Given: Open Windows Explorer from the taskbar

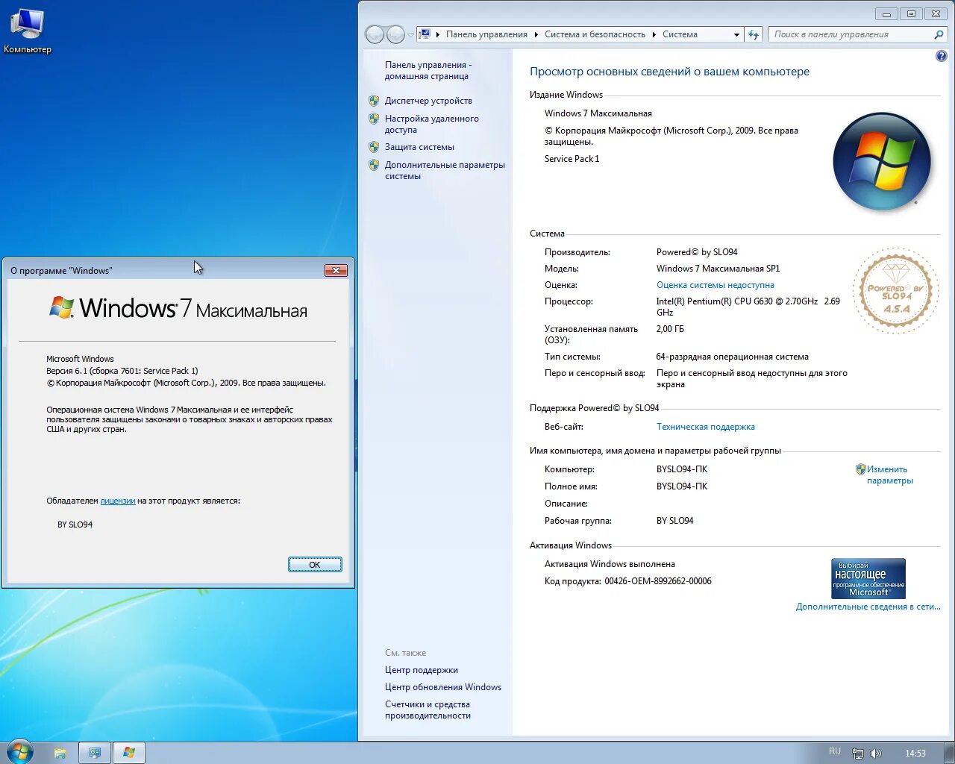Looking at the screenshot, I should [x=60, y=753].
